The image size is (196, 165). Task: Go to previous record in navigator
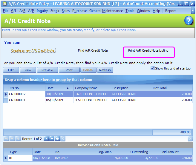pyautogui.click(x=18, y=139)
